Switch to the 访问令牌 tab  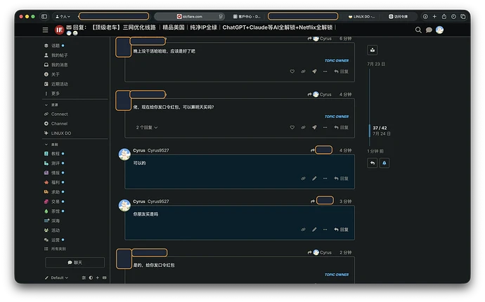click(399, 16)
